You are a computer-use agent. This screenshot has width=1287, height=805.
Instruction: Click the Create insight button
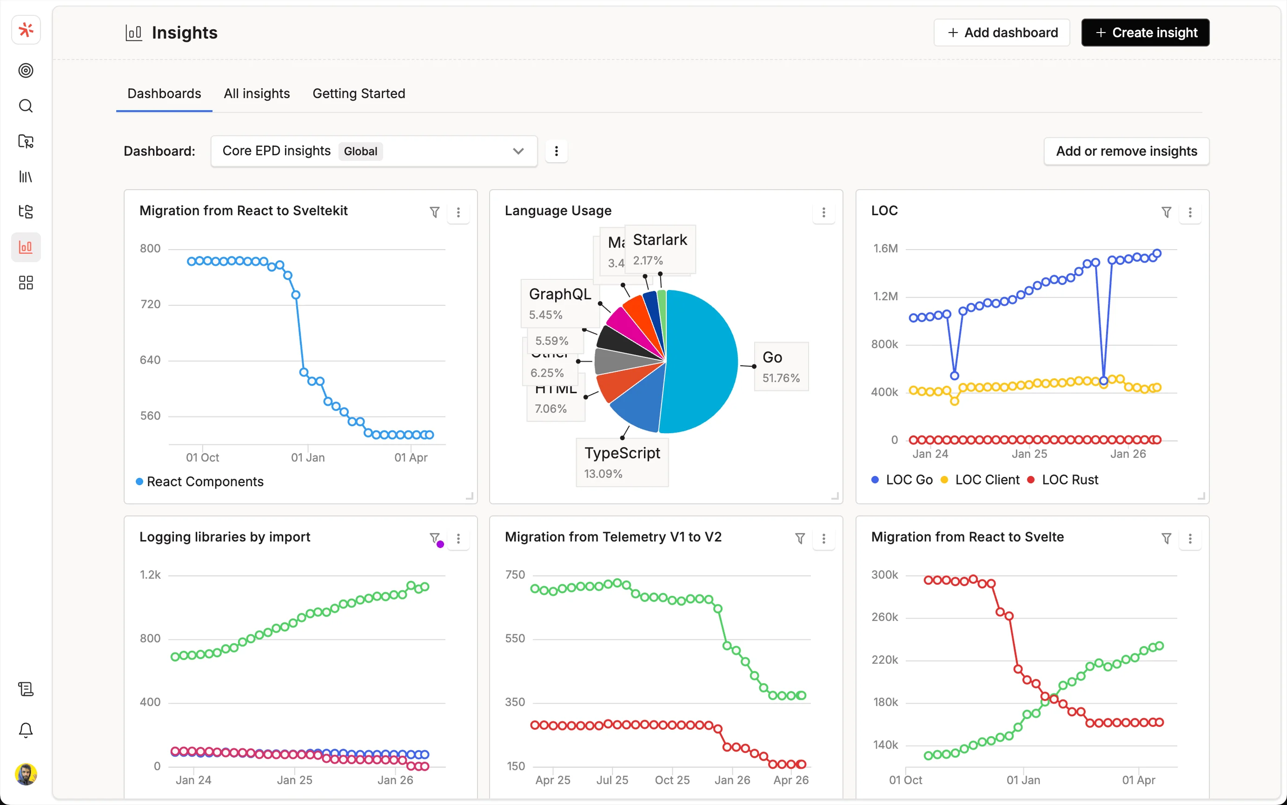click(1145, 33)
